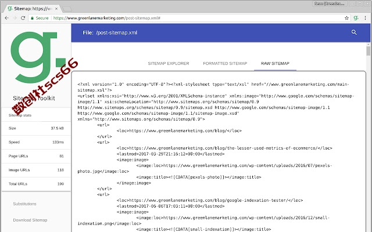Click the lesser-used-metrics-of-ecommerce loc line
372x232 pixels.
pyautogui.click(x=224, y=148)
